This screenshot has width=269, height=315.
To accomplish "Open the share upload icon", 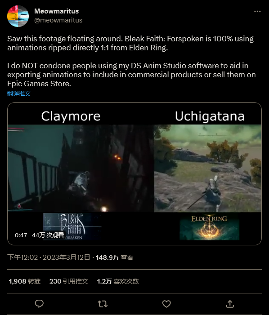I will coord(230,304).
